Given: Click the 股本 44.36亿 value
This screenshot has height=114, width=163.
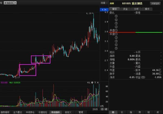Looking at the screenshot, I should coord(157,70).
